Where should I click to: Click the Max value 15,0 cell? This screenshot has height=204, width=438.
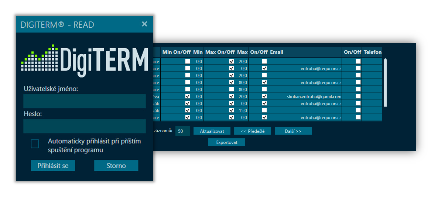(x=242, y=111)
